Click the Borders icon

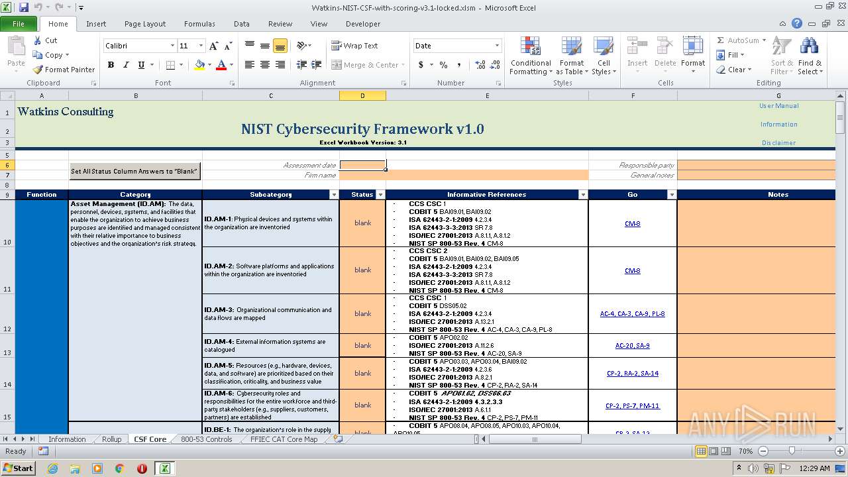[170, 65]
